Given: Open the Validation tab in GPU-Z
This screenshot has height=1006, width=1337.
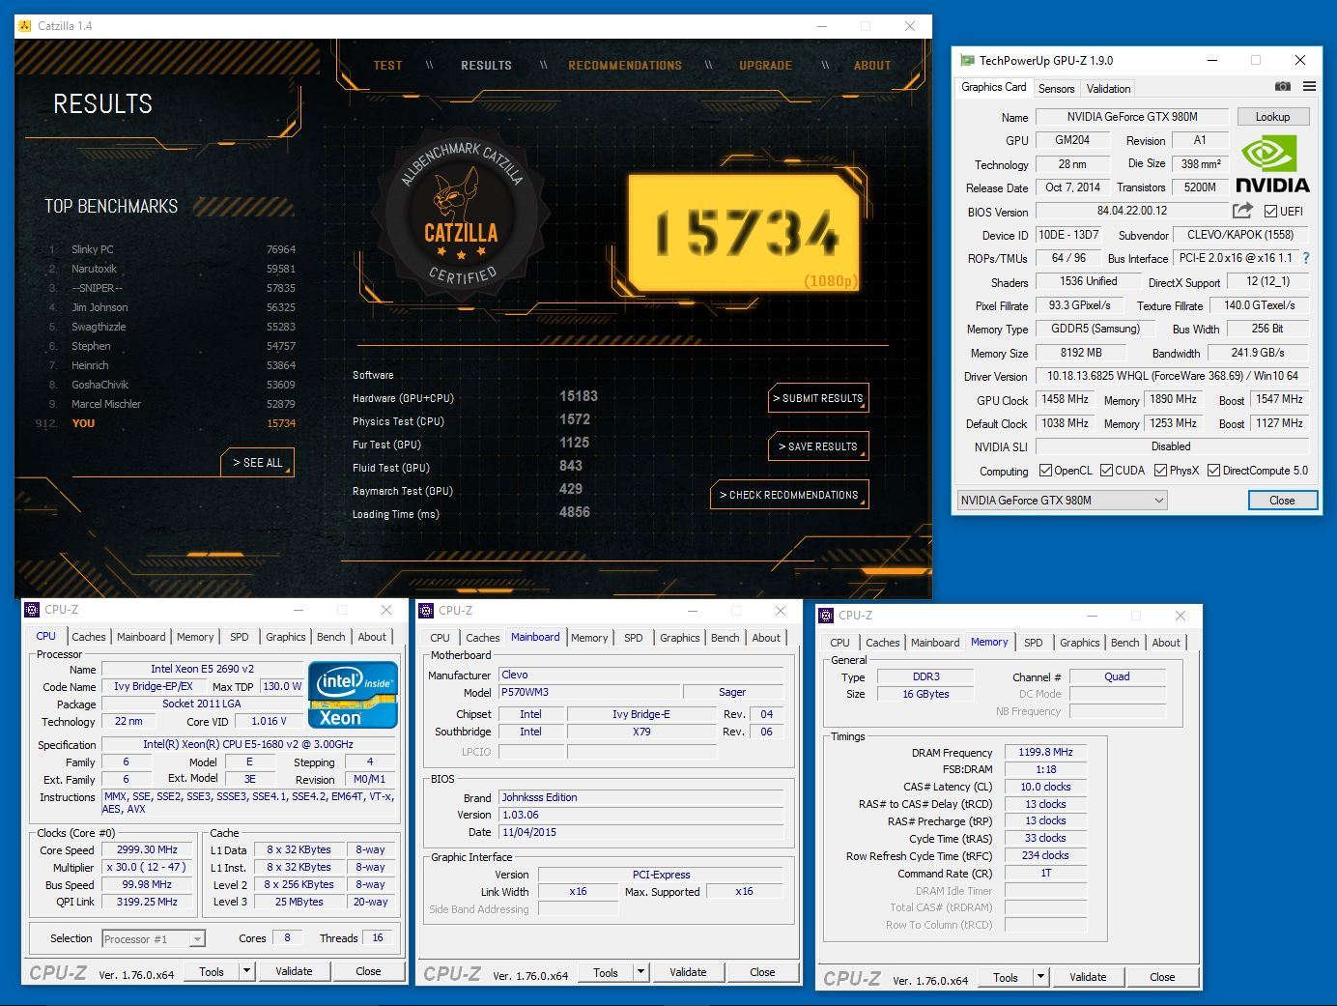Looking at the screenshot, I should point(1108,88).
